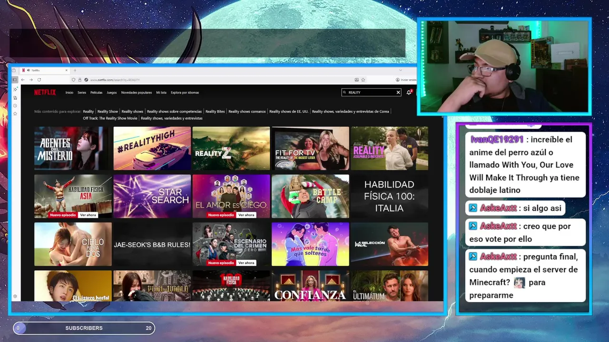Open synced tabs in browser sidebar

point(15,97)
